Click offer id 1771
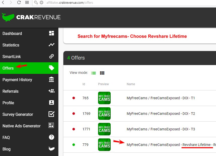The image size is (216, 156). tap(86, 129)
